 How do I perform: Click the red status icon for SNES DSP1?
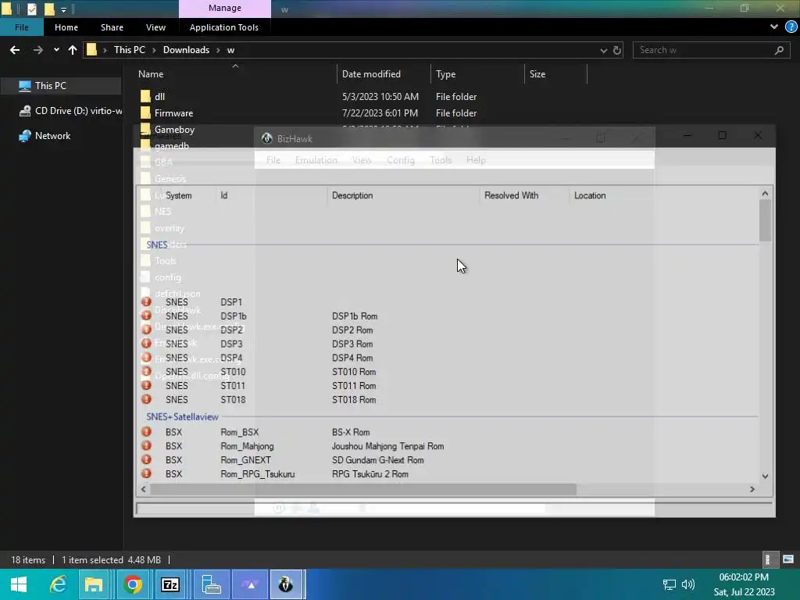tap(146, 302)
